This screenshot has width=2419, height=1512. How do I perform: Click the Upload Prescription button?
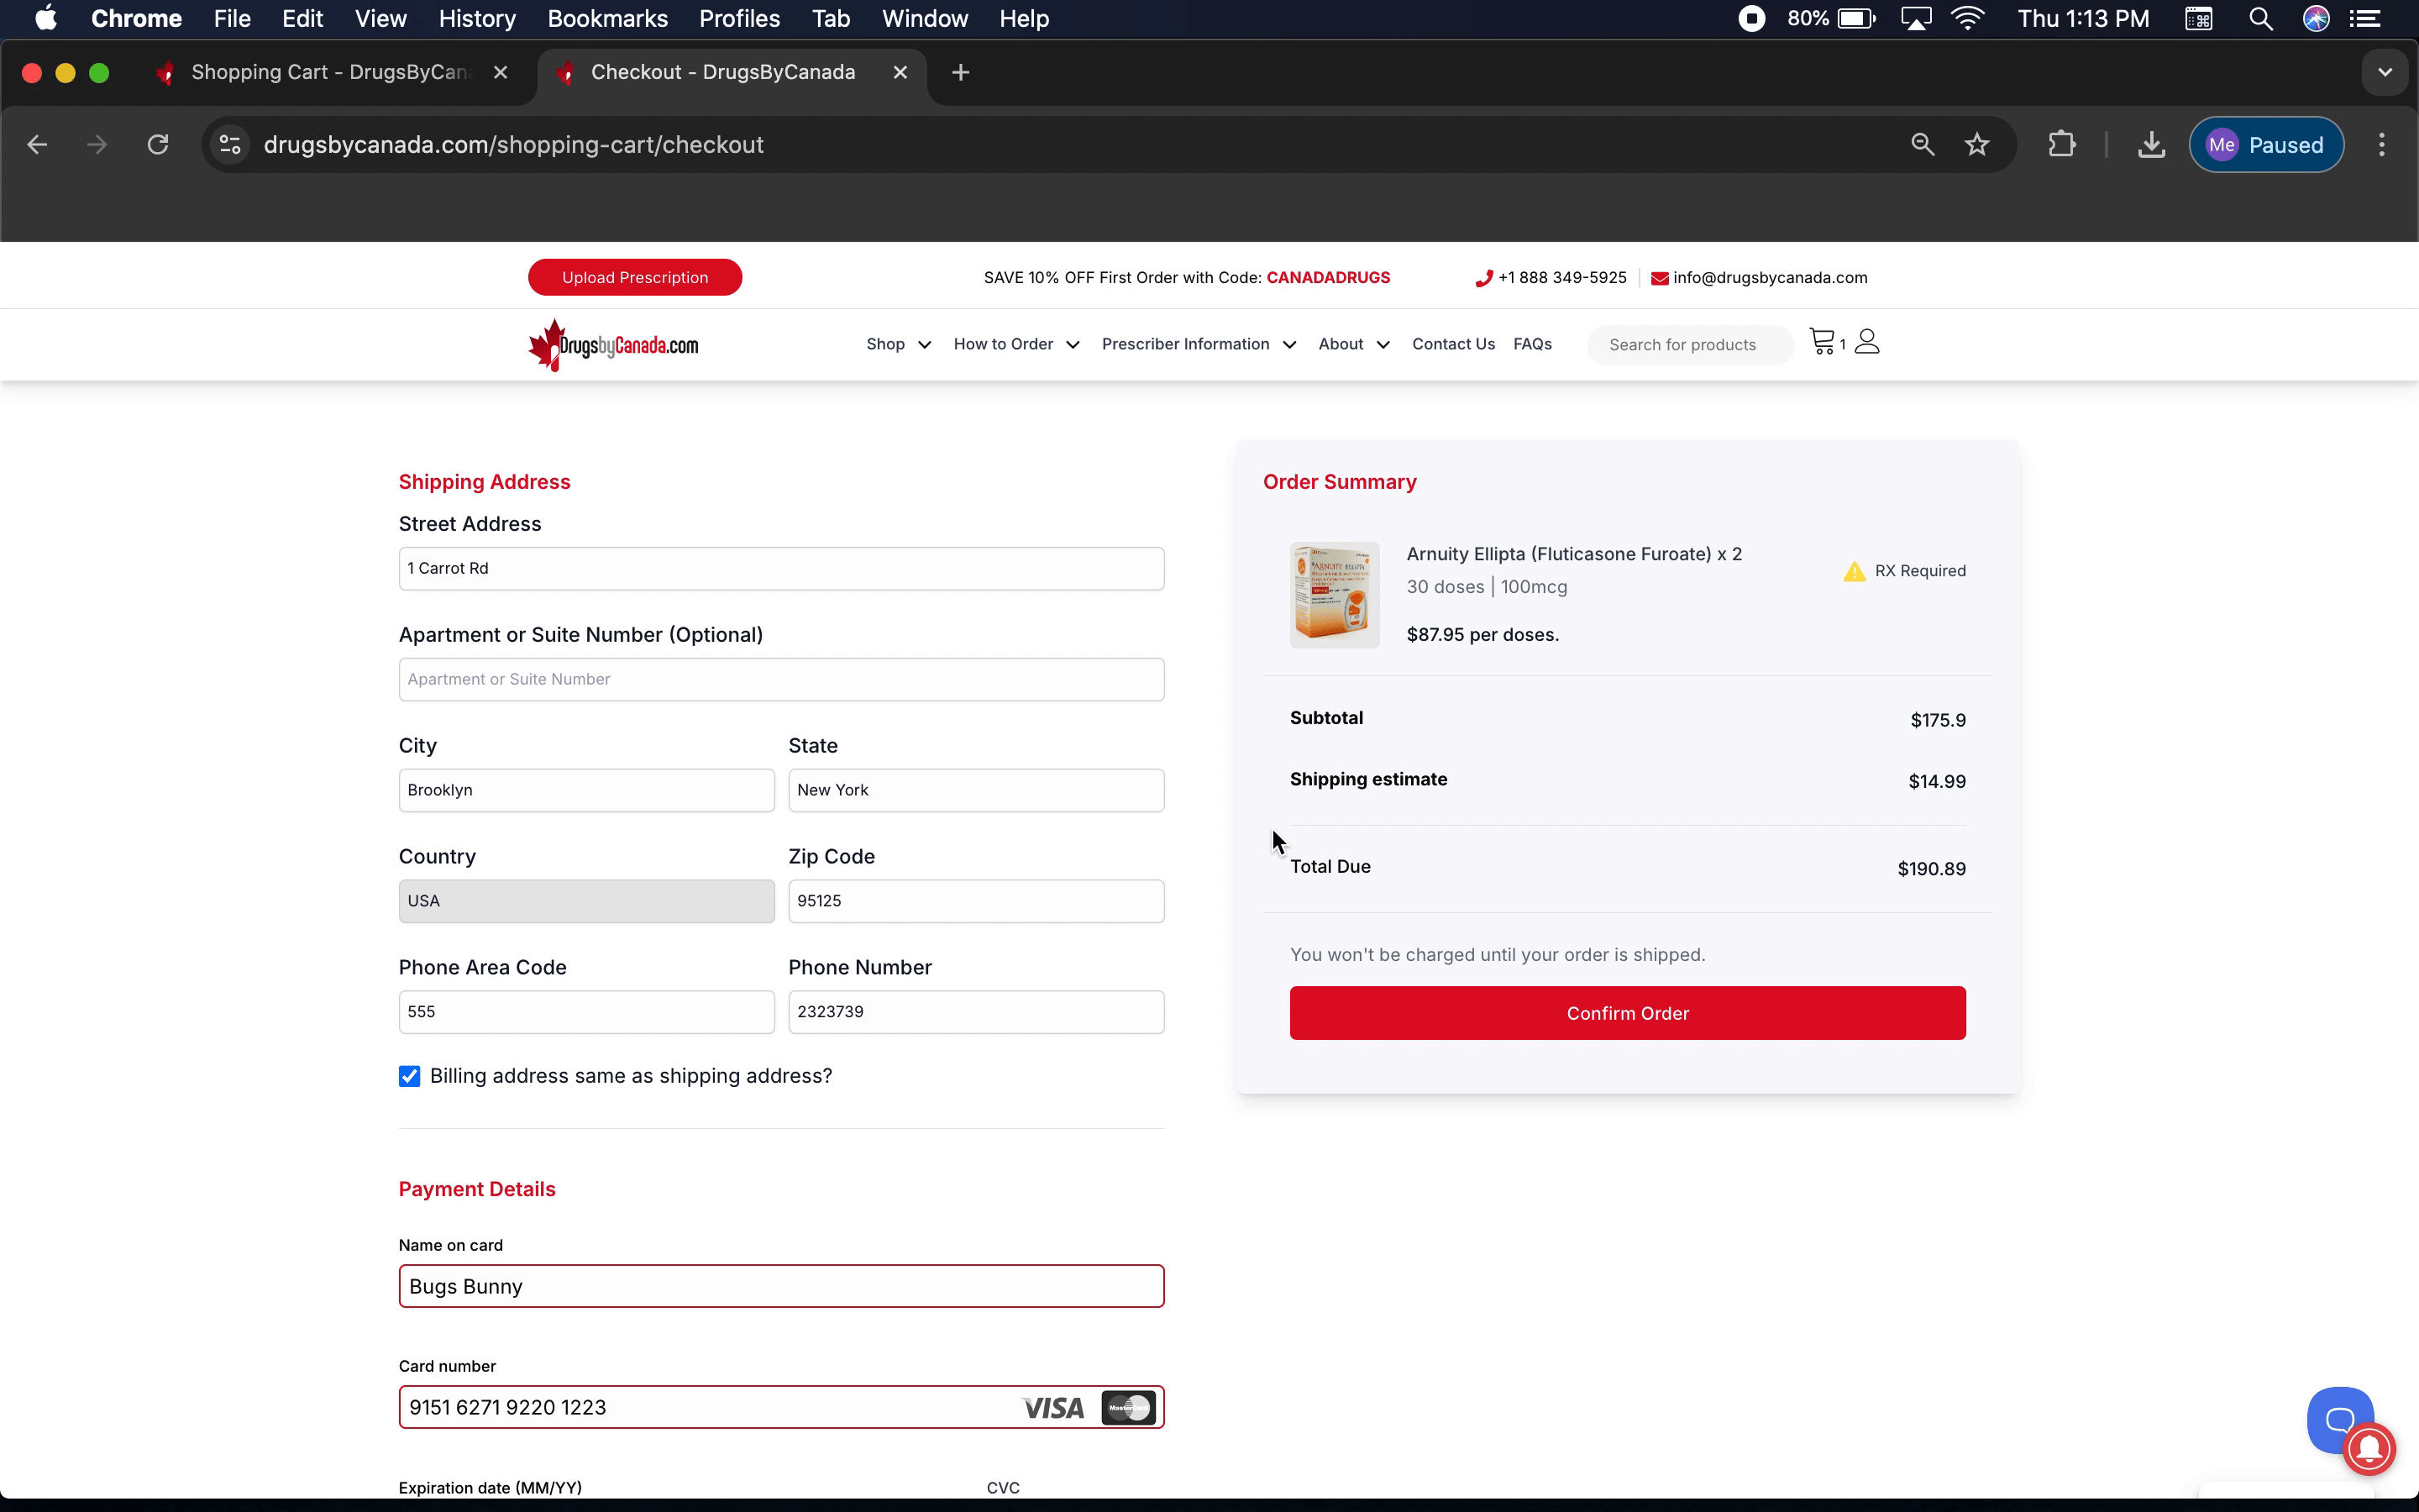[635, 278]
